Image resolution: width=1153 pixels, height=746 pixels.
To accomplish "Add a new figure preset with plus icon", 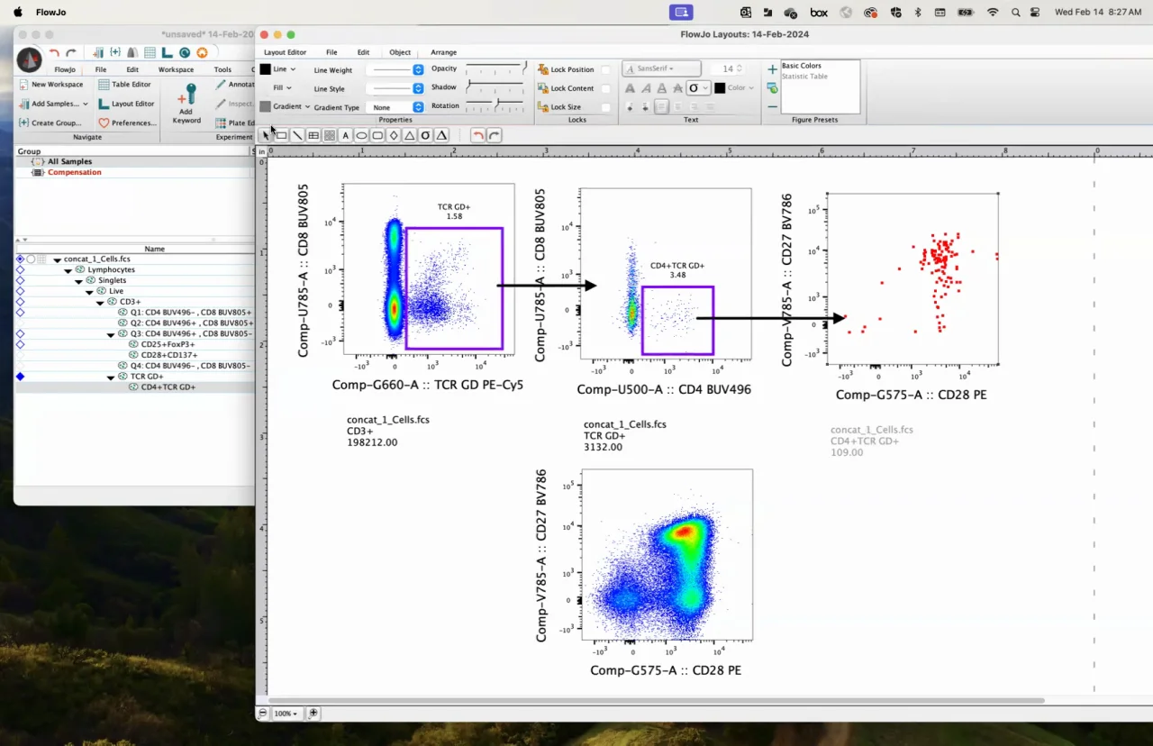I will coord(772,69).
